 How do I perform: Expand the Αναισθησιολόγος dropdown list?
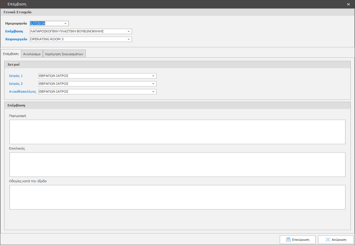(153, 92)
